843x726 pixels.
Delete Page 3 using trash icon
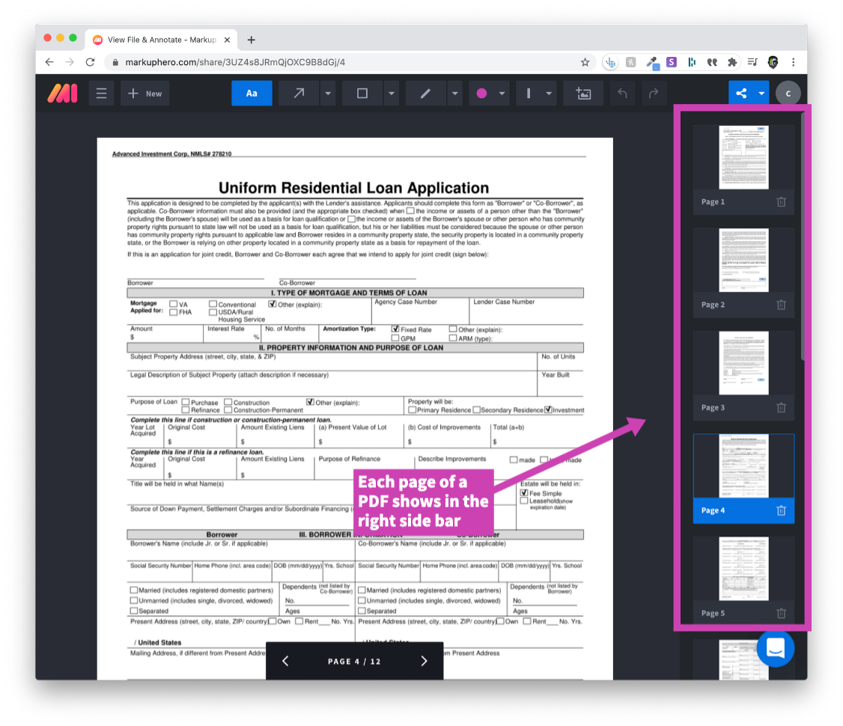click(x=781, y=407)
